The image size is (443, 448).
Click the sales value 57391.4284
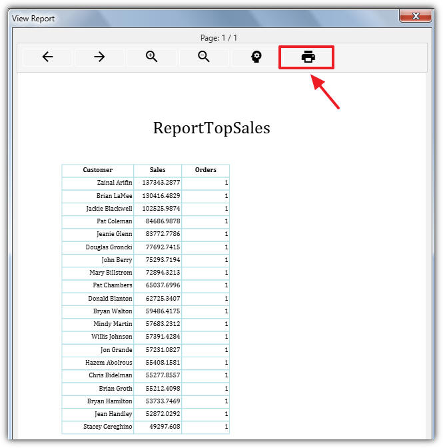(x=163, y=337)
